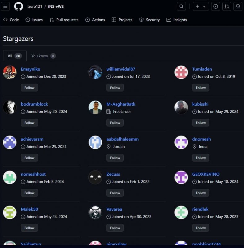Select the All stargazers tab
Viewport: 244px width, 248px height.
[x=15, y=56]
